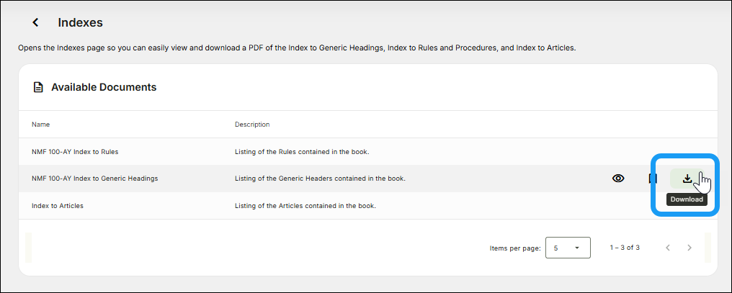
Task: Click the Index to Rules description text
Action: pos(302,152)
